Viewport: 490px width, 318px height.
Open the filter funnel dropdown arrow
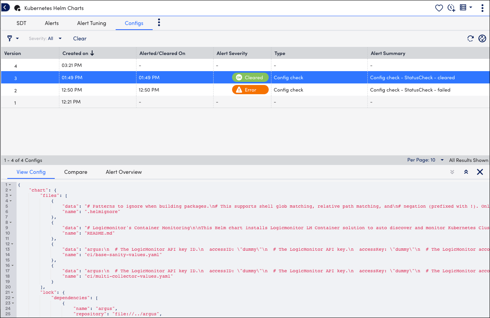(17, 38)
